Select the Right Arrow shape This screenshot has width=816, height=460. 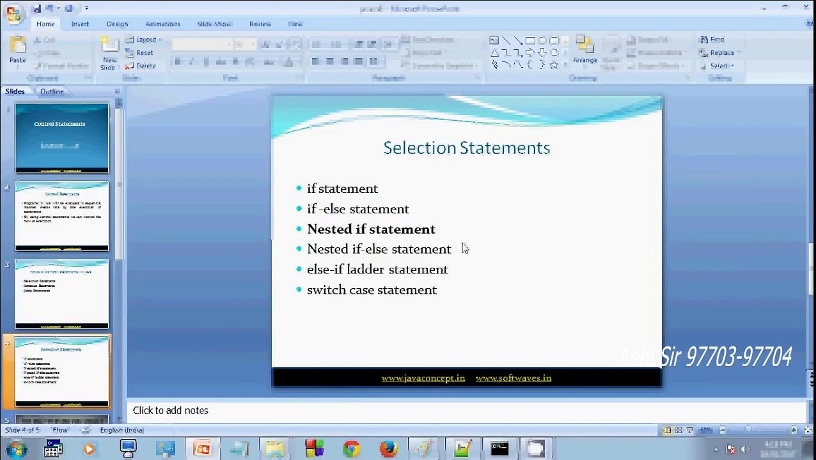tap(530, 52)
